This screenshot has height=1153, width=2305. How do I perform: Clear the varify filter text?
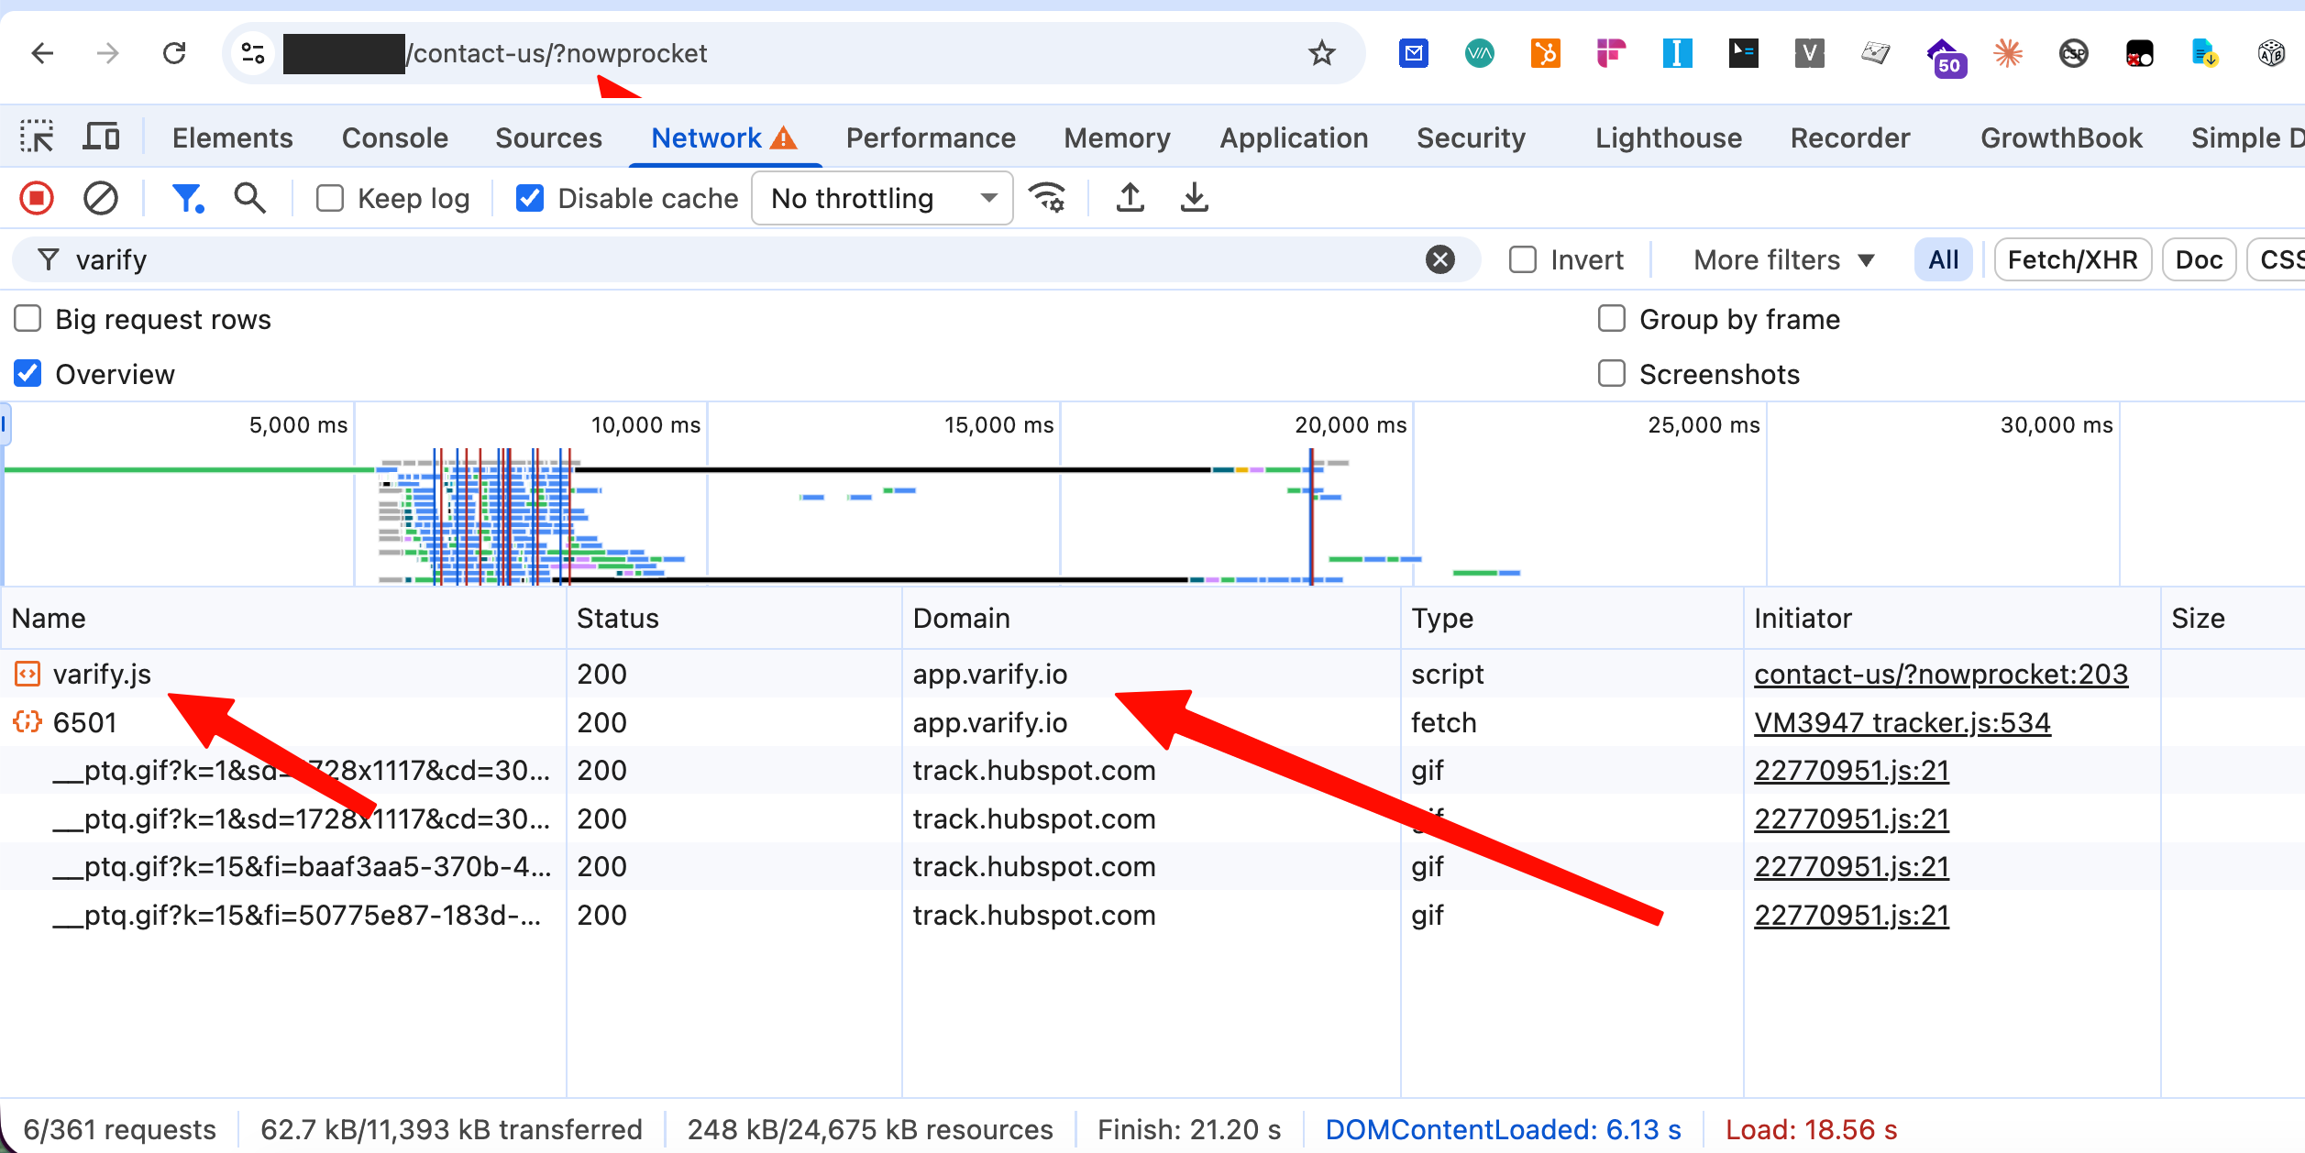[x=1440, y=260]
